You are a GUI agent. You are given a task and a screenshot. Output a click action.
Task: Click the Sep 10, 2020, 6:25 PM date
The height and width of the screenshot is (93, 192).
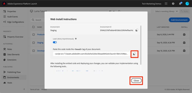(x=166, y=51)
